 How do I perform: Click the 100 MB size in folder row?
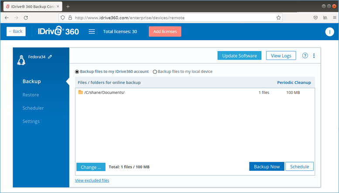[x=293, y=93]
